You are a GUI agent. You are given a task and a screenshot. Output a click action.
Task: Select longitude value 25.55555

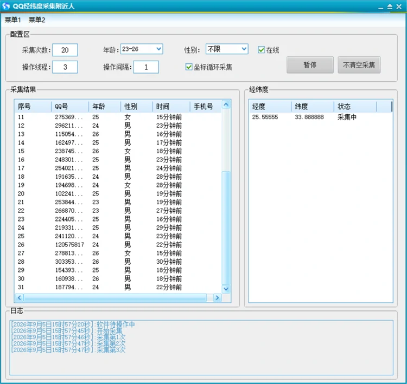(x=265, y=117)
